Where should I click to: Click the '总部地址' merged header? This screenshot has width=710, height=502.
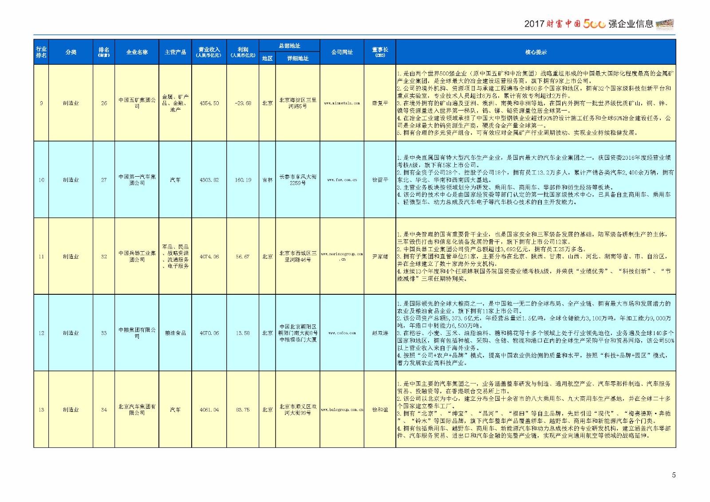289,46
